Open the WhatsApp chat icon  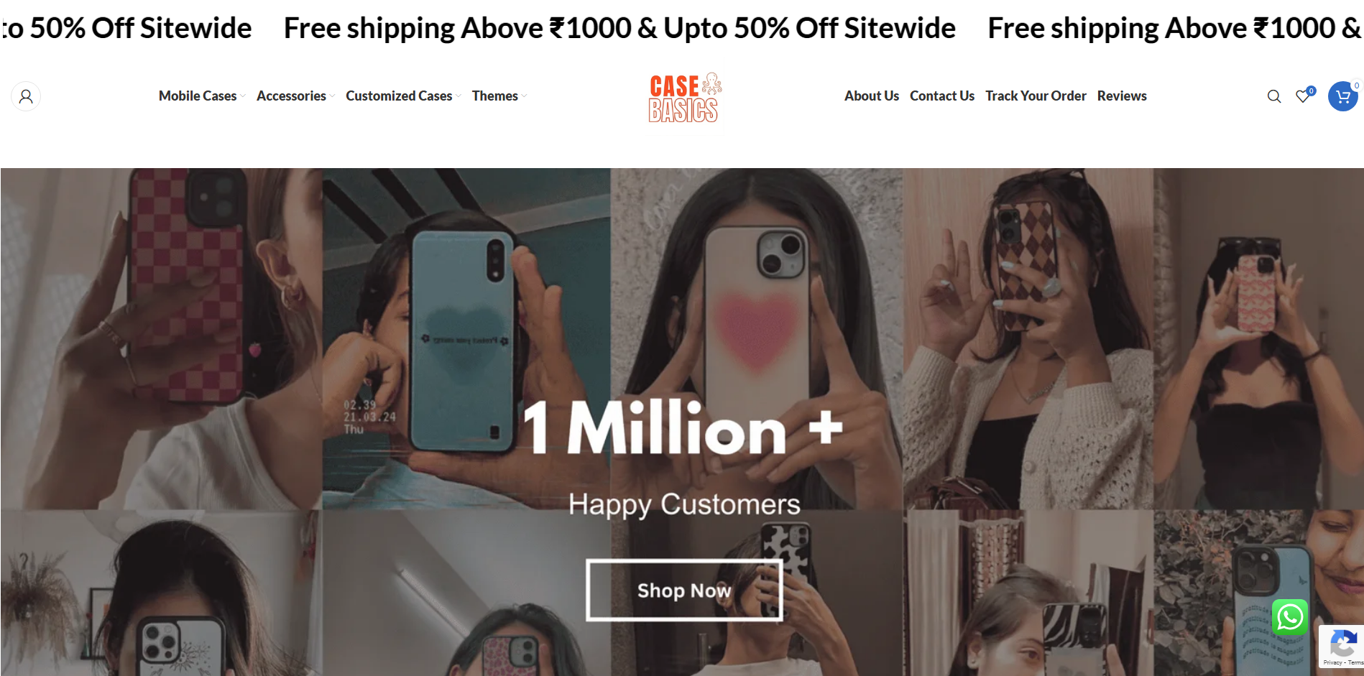tap(1290, 617)
